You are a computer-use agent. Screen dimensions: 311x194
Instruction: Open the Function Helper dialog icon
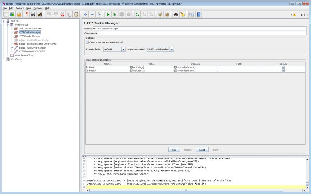coord(191,14)
